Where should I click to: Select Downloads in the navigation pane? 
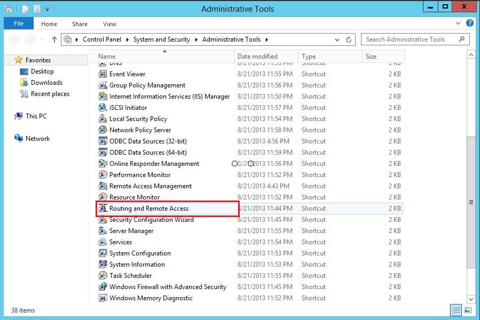coord(46,83)
